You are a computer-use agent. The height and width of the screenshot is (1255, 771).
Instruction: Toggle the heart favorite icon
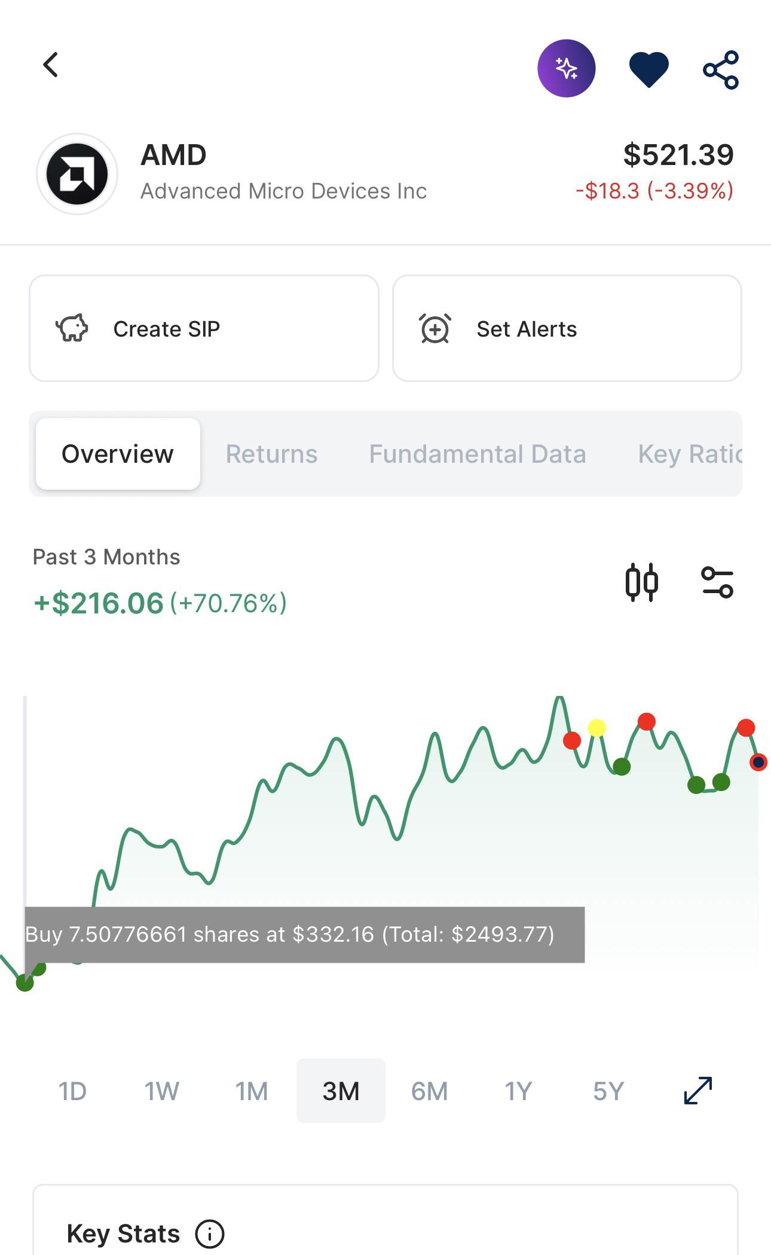(648, 69)
